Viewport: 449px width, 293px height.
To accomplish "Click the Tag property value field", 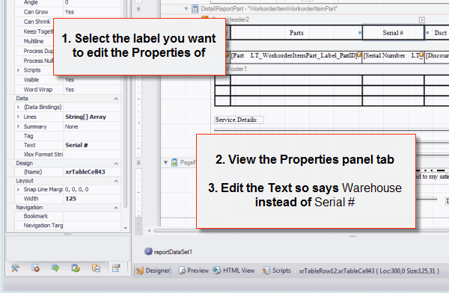I will (92, 136).
